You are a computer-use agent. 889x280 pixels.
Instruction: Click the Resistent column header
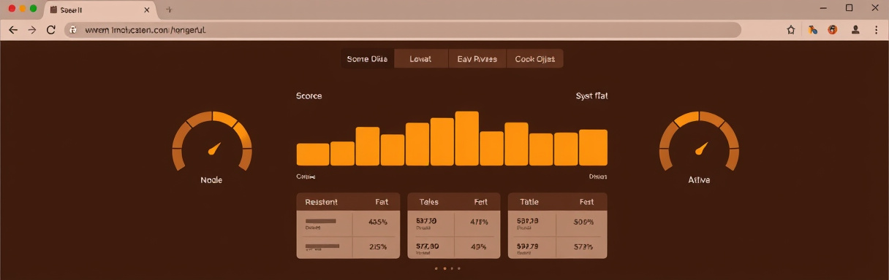pos(321,202)
